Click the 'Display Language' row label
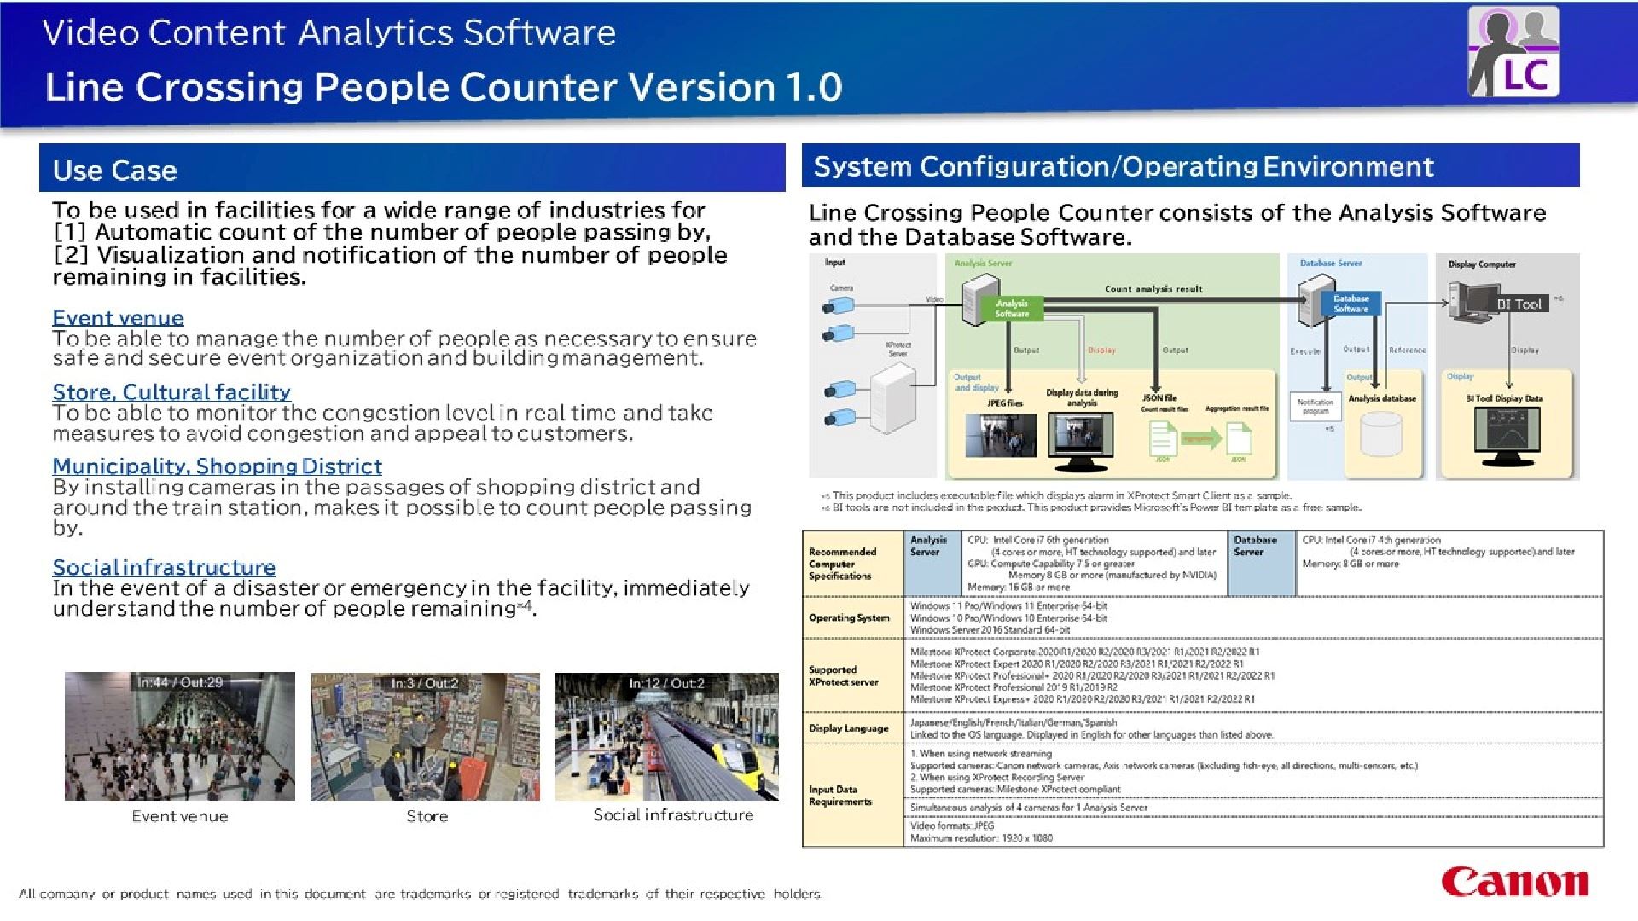 [x=848, y=728]
